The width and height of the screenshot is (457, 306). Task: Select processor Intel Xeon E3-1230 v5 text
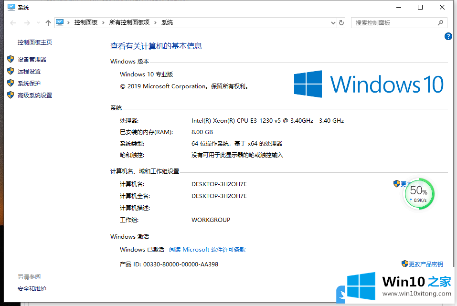(267, 121)
